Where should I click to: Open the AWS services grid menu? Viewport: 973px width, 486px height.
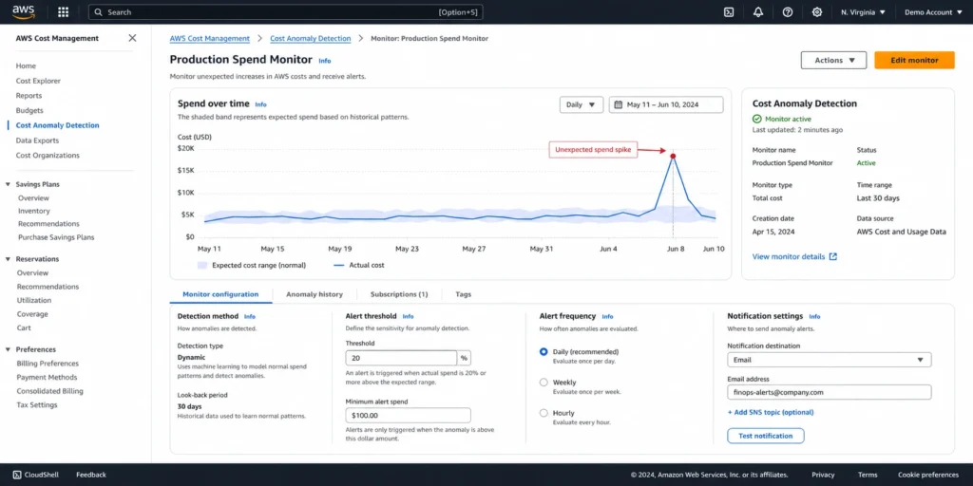64,11
